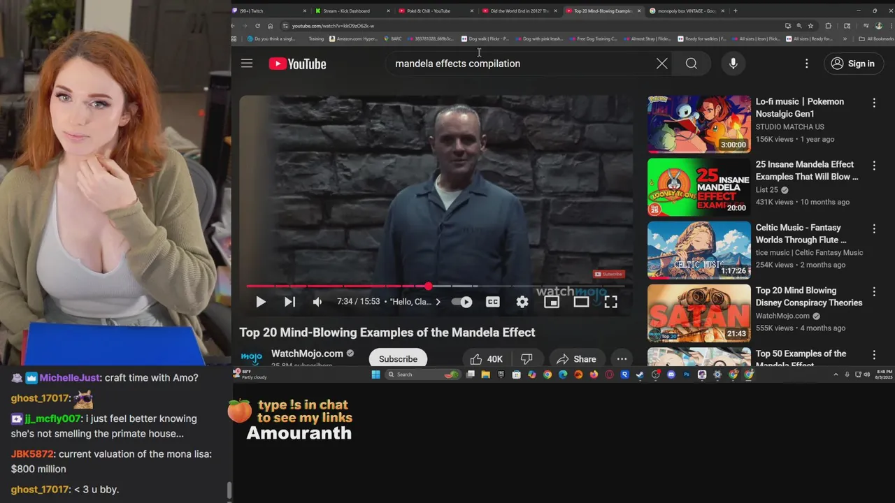Open File Explorer from the taskbar
895x503 pixels.
click(485, 374)
